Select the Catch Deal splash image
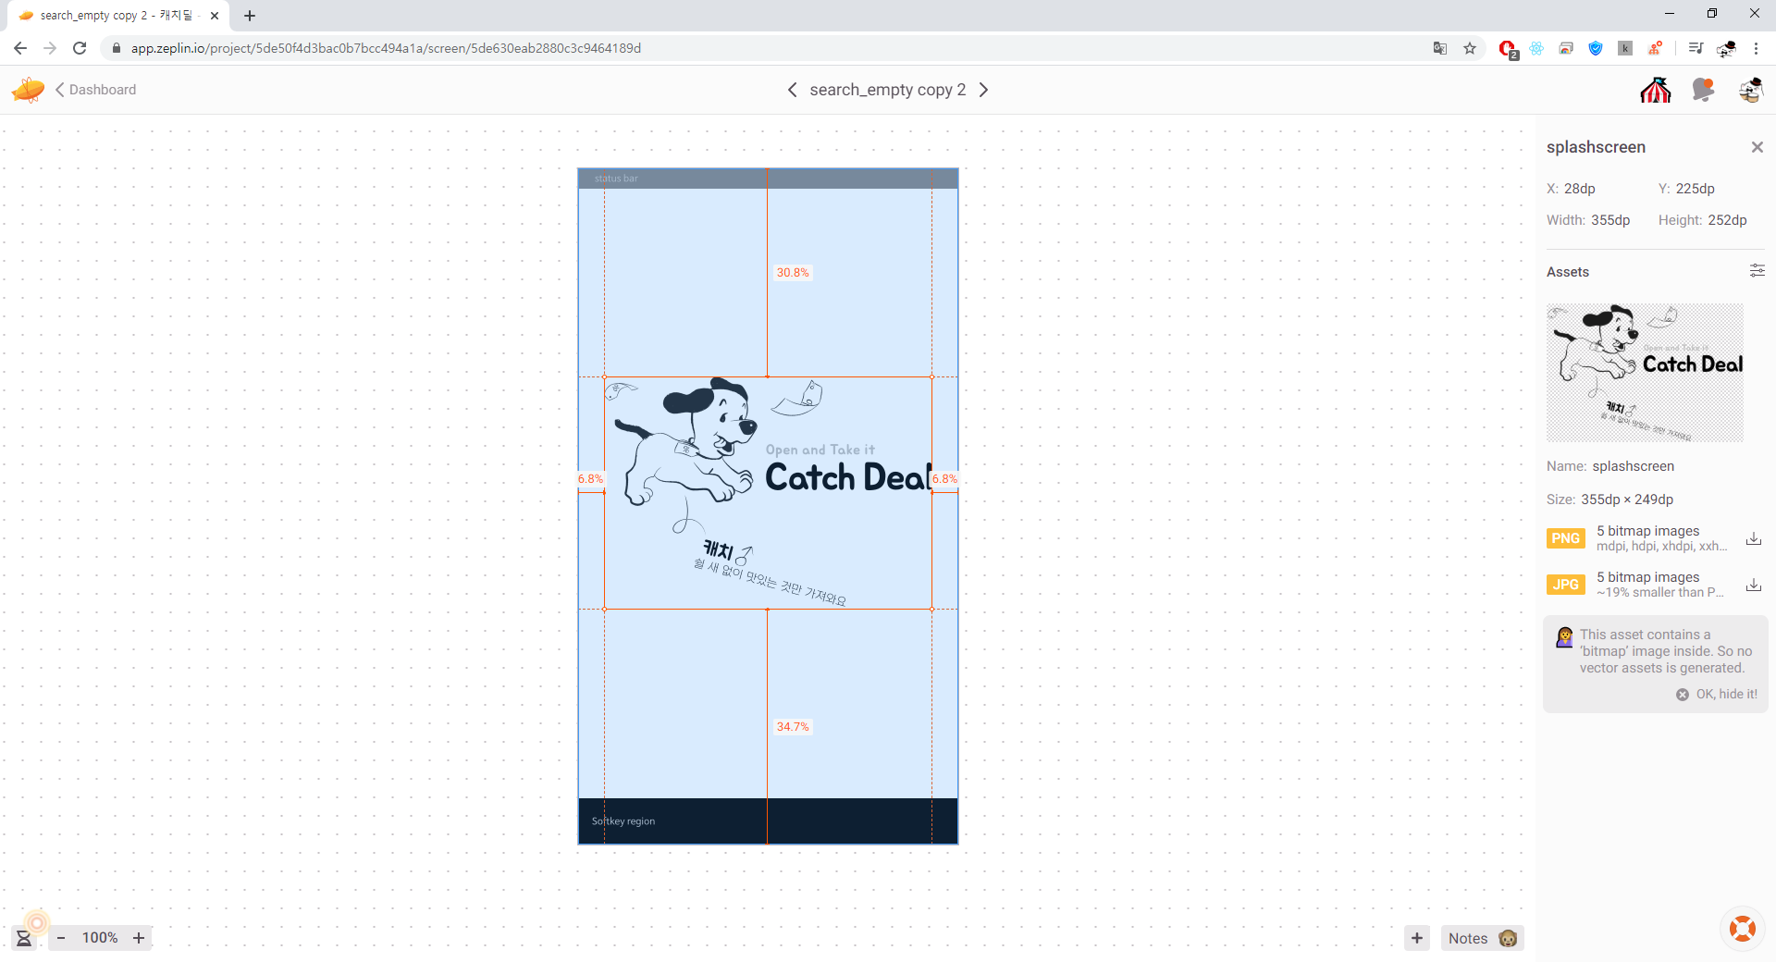1776x962 pixels. coord(768,492)
